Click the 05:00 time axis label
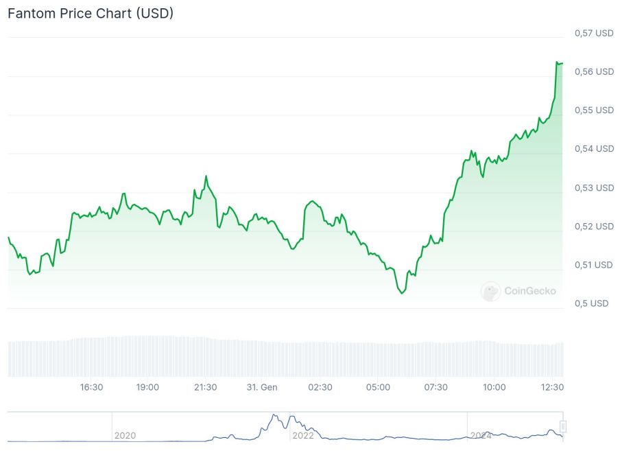The width and height of the screenshot is (620, 453). click(378, 387)
